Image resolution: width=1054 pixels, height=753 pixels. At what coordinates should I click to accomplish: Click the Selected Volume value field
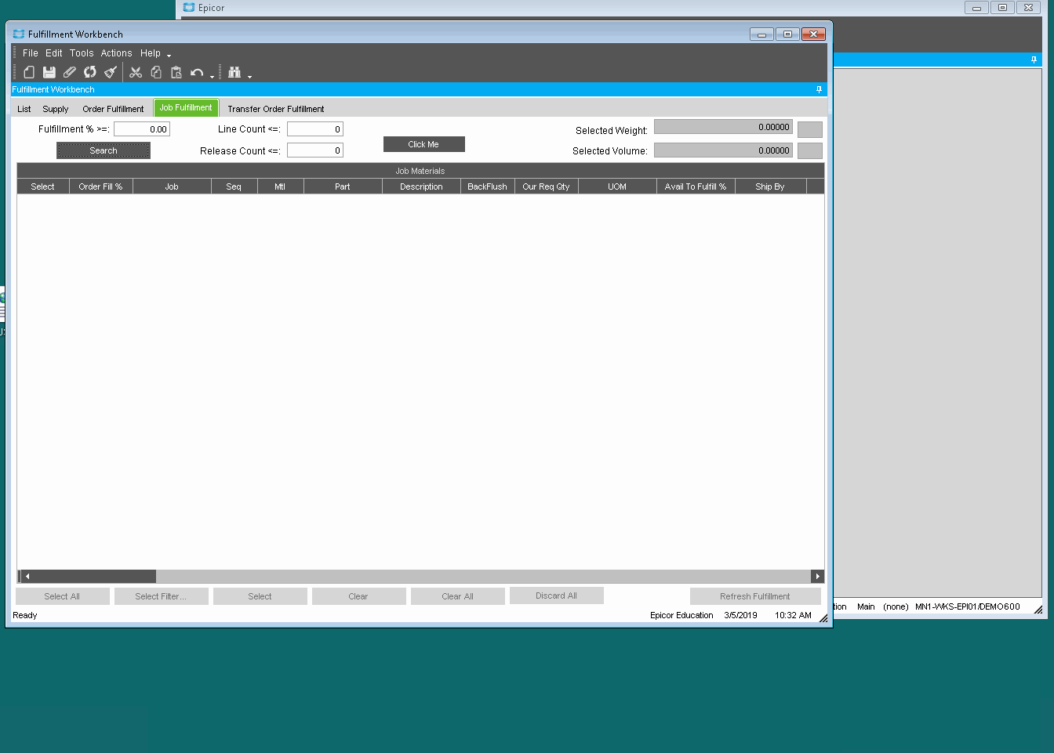tap(723, 150)
